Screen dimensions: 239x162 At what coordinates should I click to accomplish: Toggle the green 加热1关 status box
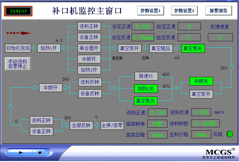(146, 88)
